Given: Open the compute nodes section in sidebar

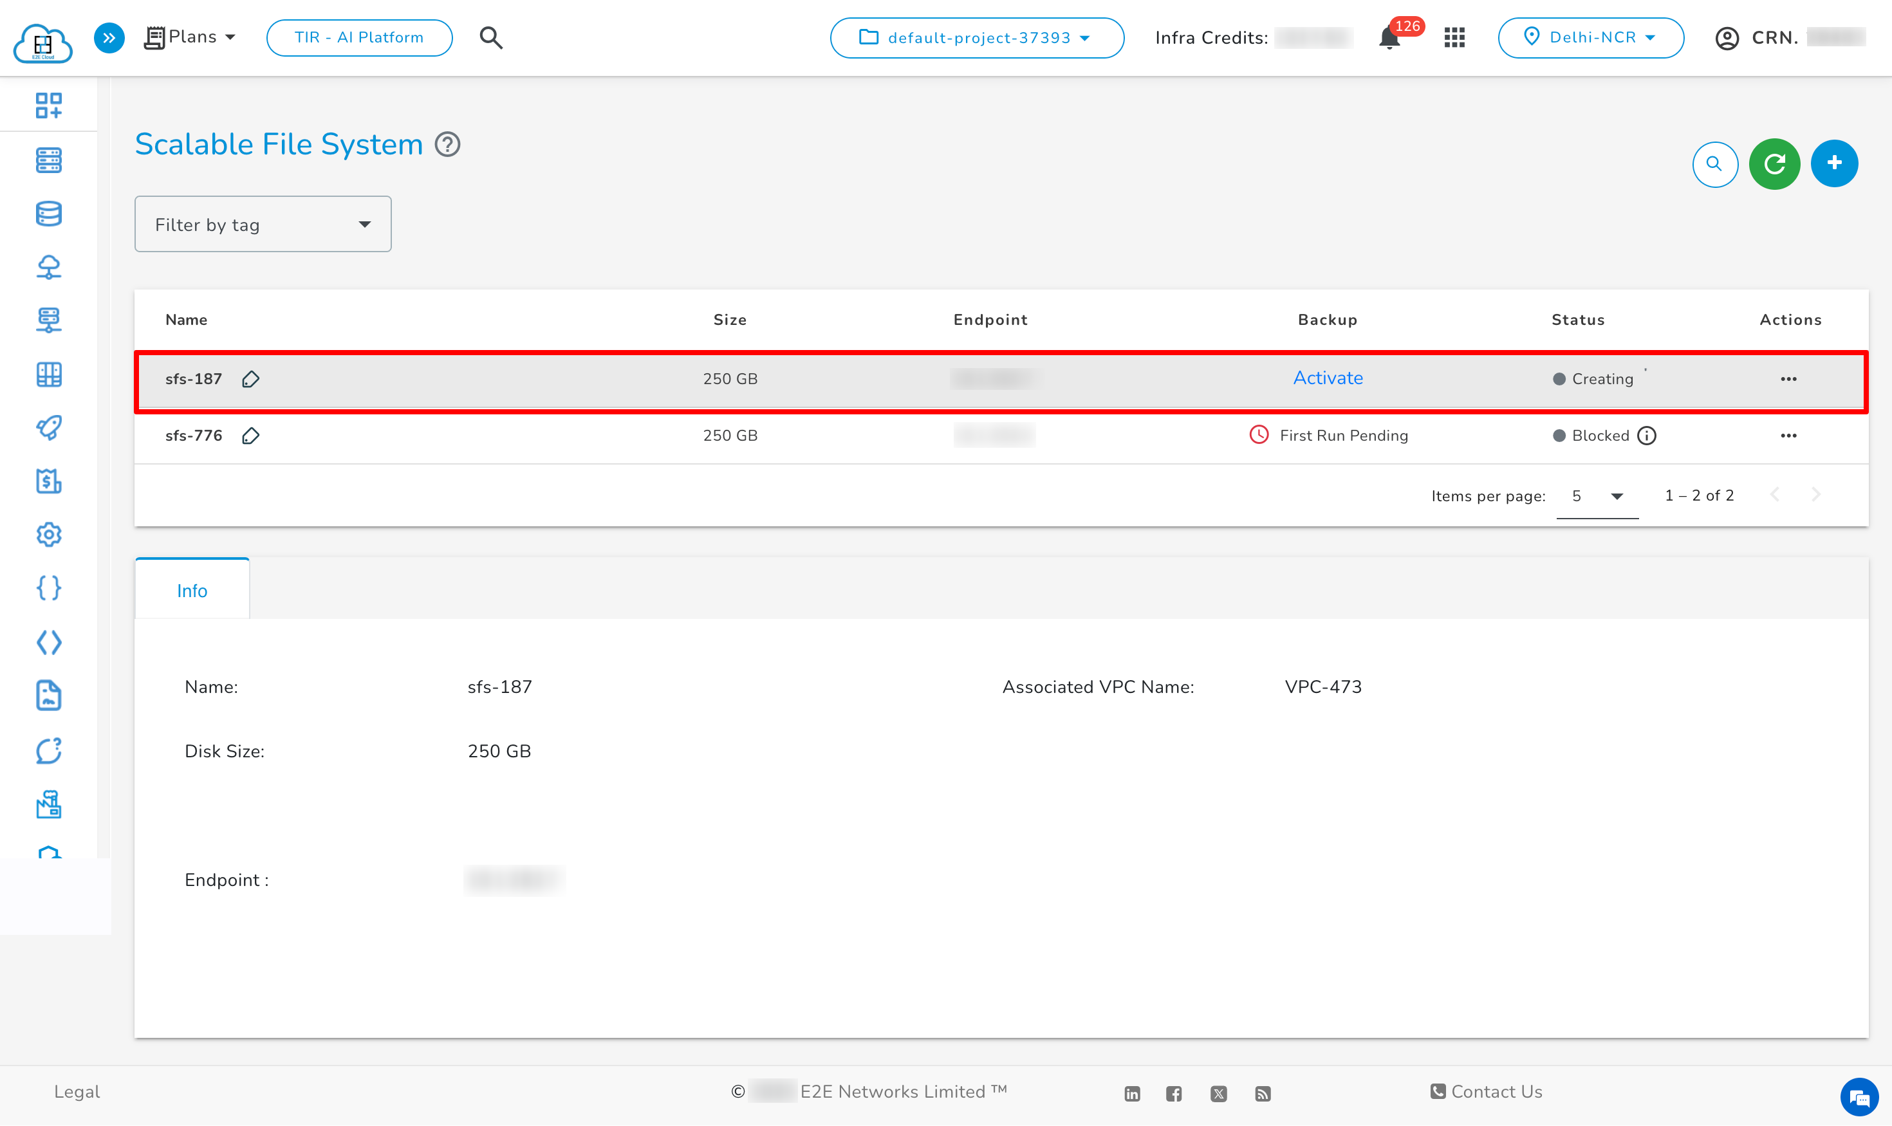Looking at the screenshot, I should tap(48, 160).
